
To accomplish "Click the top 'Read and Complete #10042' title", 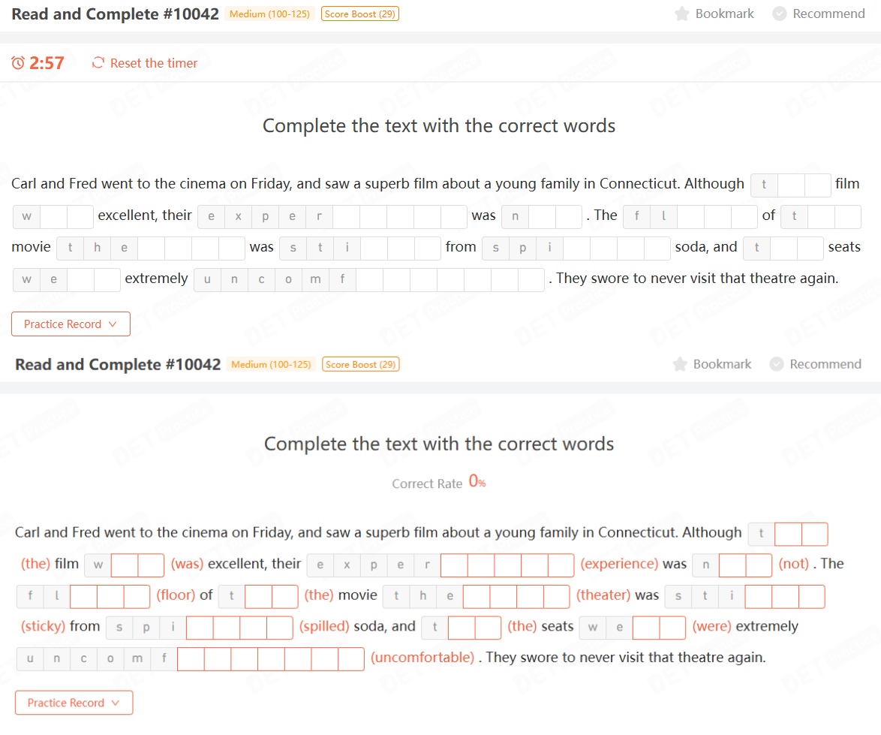I will 115,14.
